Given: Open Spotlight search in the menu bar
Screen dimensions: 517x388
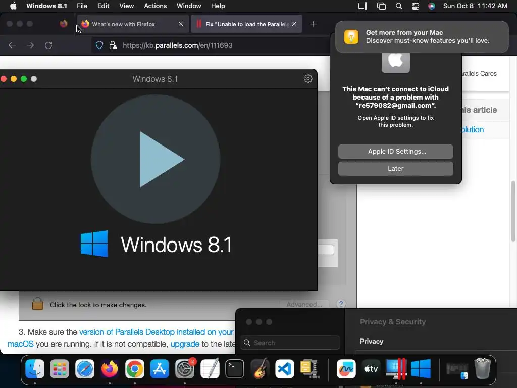Looking at the screenshot, I should click(399, 6).
